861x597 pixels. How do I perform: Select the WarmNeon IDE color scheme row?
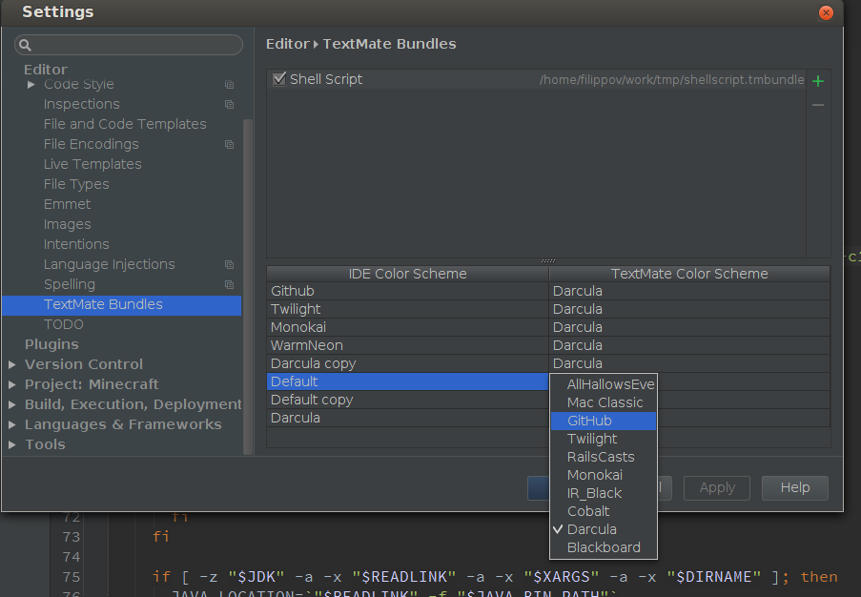tap(407, 345)
